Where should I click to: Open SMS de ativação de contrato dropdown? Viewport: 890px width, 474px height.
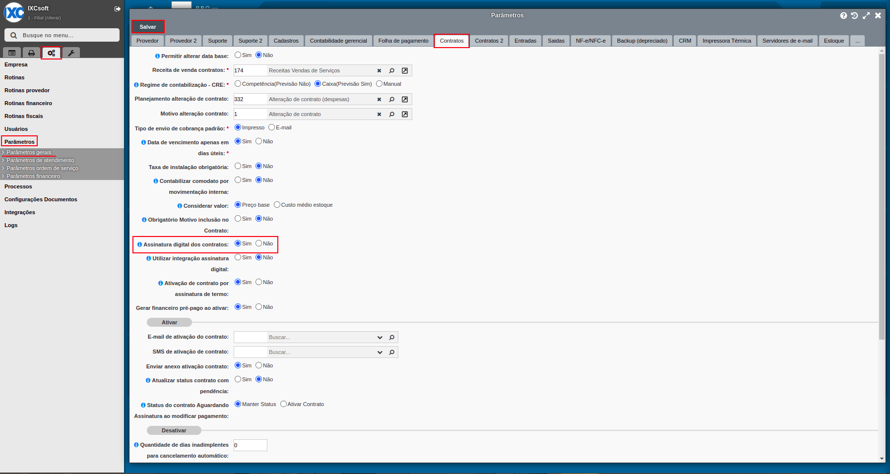(x=380, y=353)
